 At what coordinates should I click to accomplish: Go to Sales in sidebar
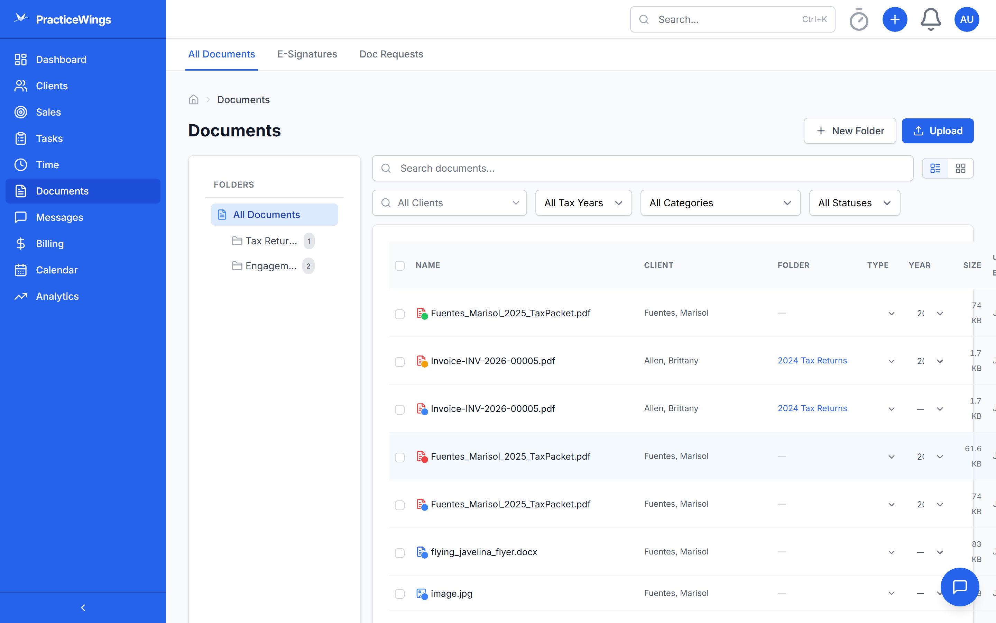[x=83, y=112]
